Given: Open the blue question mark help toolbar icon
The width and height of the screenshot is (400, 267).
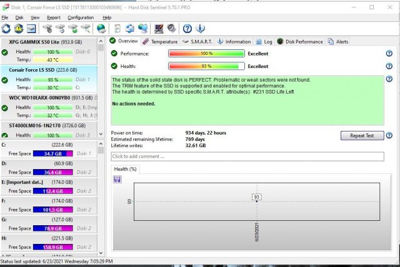Looking at the screenshot, I should tap(187, 29).
